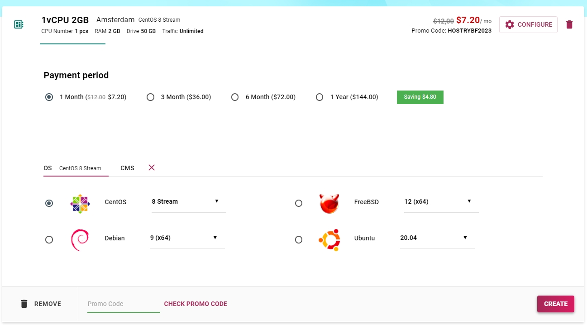Screen dimensions: 587x325
Task: Click the gear icon in the Configure button
Action: 510,24
